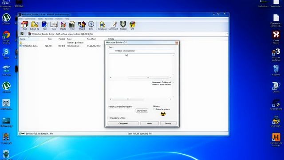The height and width of the screenshot is (160, 284).
Task: Click the Создать! button
Action: click(123, 124)
